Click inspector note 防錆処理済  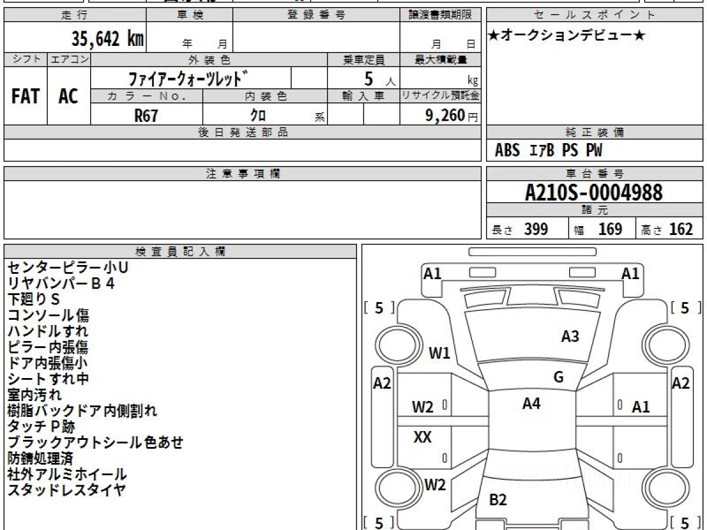[40, 459]
